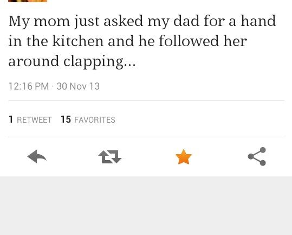
Task: Click the gray empty area below the tweet
Action: coord(146,206)
